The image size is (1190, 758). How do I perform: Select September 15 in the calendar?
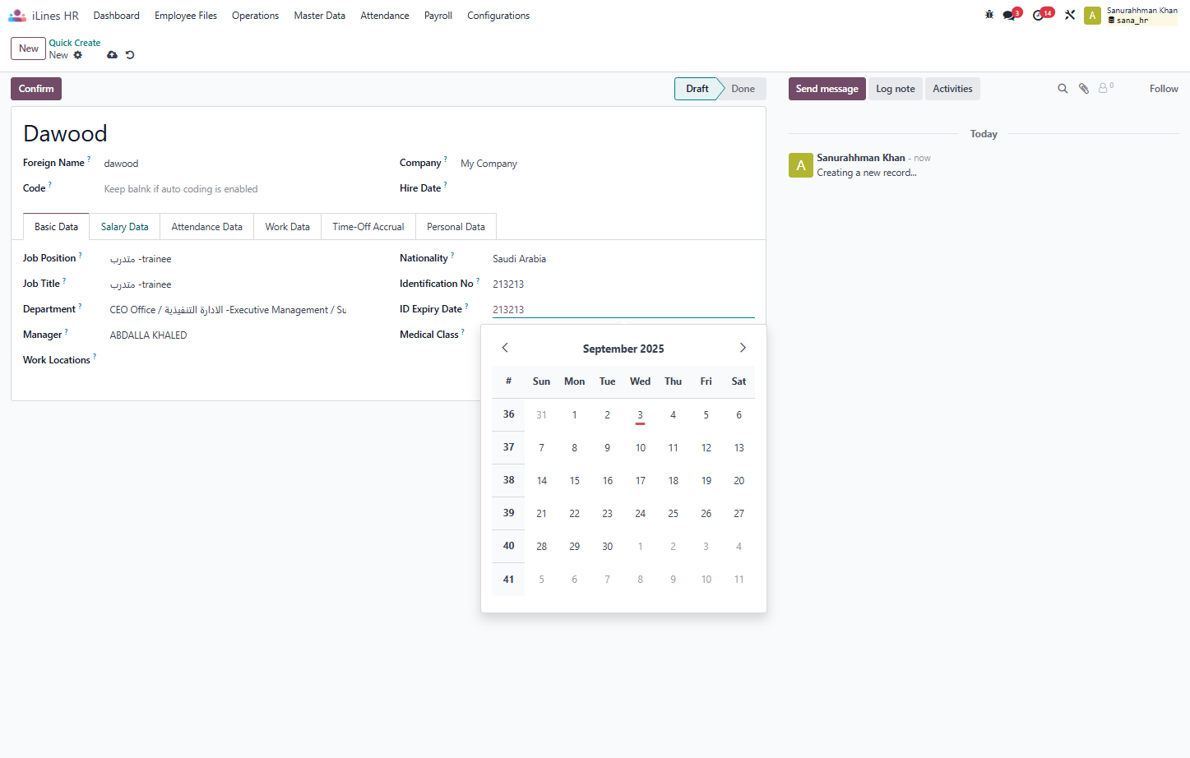(574, 481)
